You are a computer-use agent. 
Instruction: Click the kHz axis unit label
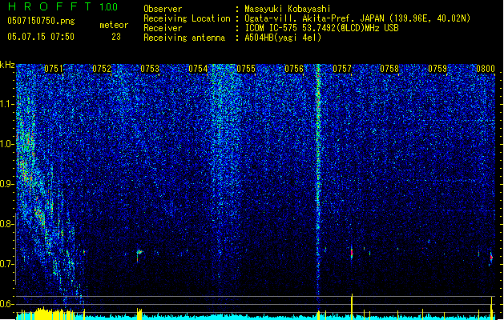pos(7,65)
